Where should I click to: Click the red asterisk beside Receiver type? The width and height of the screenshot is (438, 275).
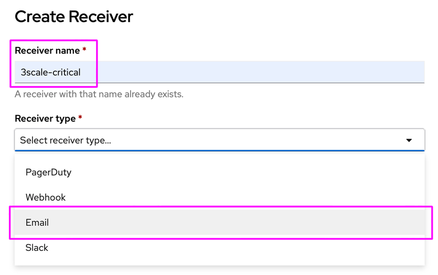[x=80, y=118]
